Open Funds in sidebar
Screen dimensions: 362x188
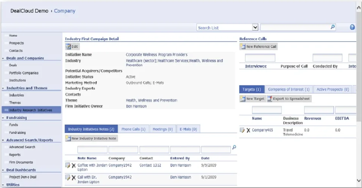click(x=14, y=125)
